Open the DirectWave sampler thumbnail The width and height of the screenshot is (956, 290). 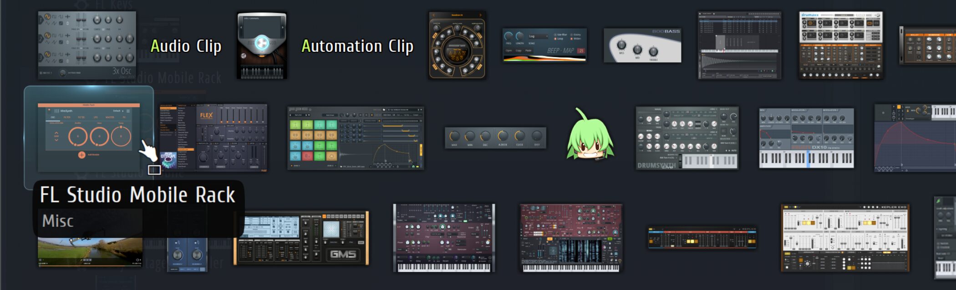pyautogui.click(x=740, y=45)
